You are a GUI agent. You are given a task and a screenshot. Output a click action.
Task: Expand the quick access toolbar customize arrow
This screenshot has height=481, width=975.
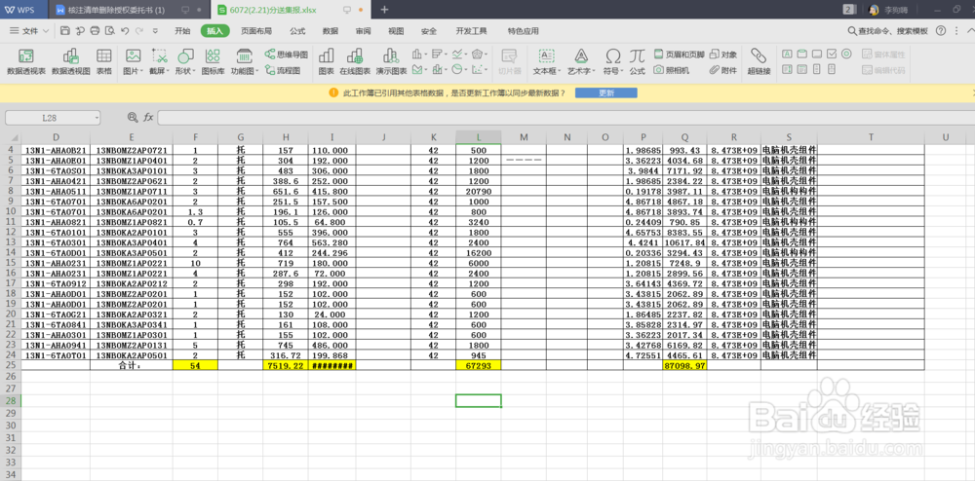(x=155, y=30)
